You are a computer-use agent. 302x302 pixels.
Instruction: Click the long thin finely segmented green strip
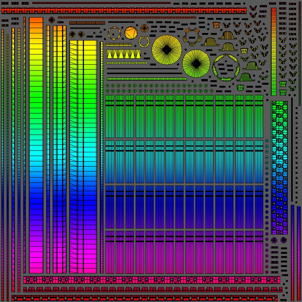click(147, 79)
